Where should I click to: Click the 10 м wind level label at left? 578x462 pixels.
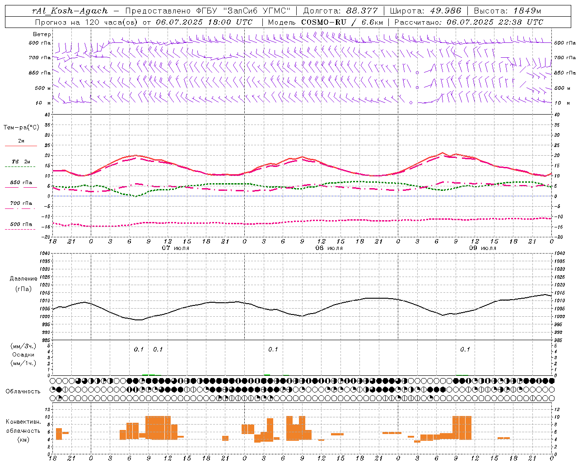[43, 103]
